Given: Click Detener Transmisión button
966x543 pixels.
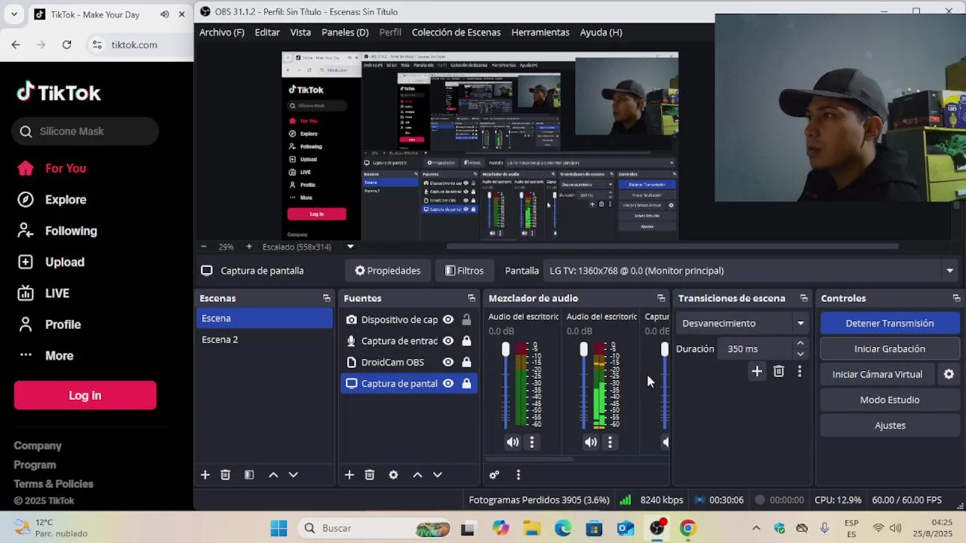Looking at the screenshot, I should point(890,324).
